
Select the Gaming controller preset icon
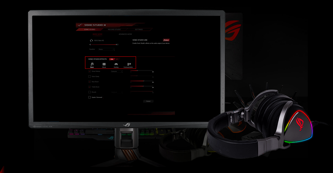(116, 64)
